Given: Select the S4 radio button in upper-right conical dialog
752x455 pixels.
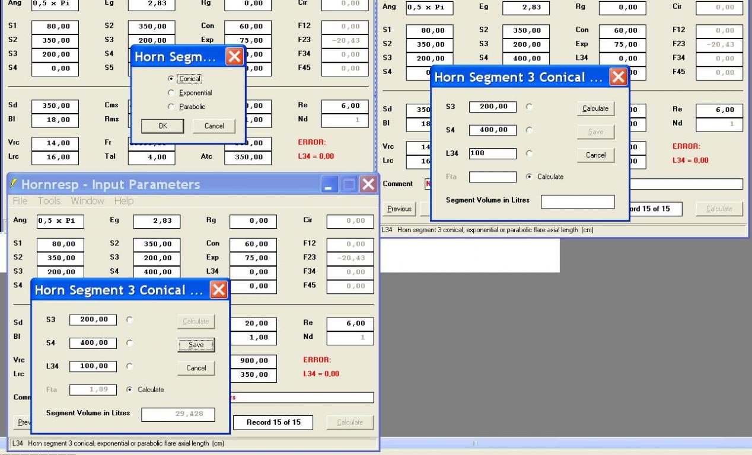Looking at the screenshot, I should click(x=529, y=130).
